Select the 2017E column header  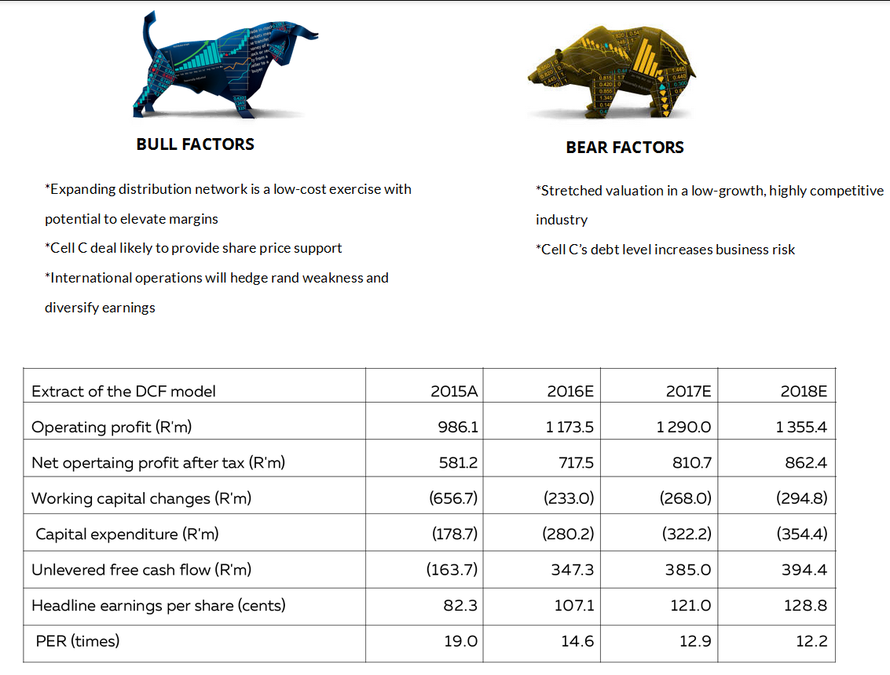coord(688,391)
